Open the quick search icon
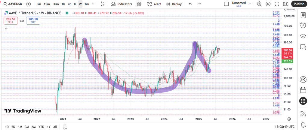Screen dimensions: 308x130 [259, 4]
